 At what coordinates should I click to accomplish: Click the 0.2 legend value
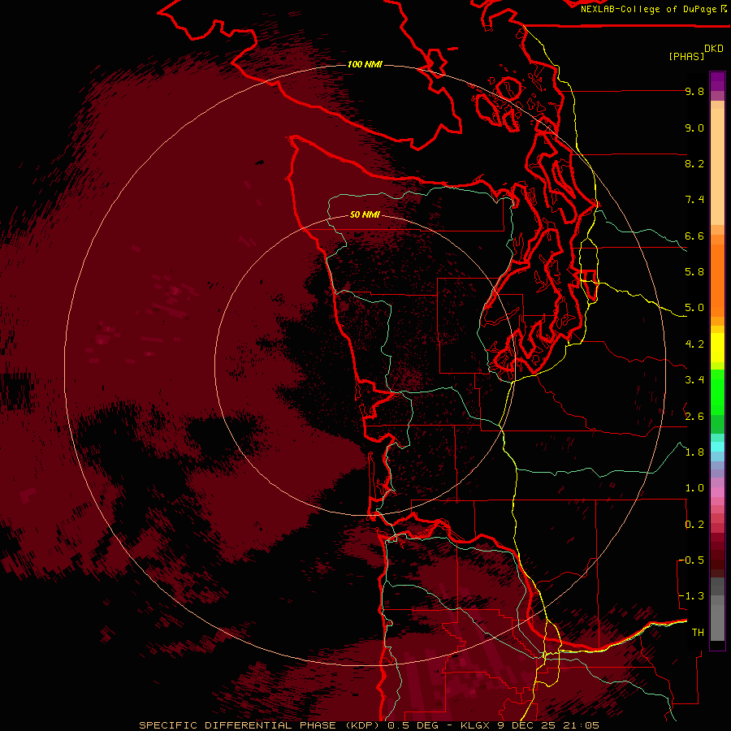click(x=694, y=525)
